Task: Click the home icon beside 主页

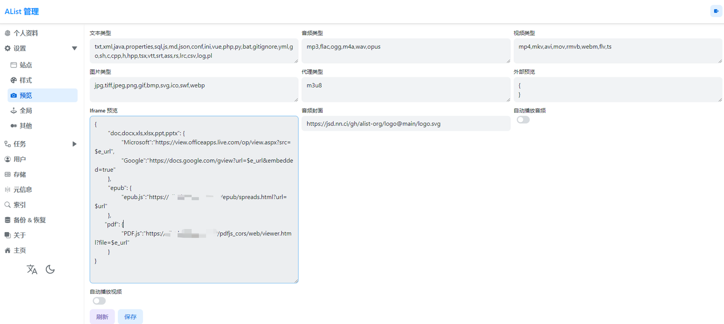Action: click(8, 250)
